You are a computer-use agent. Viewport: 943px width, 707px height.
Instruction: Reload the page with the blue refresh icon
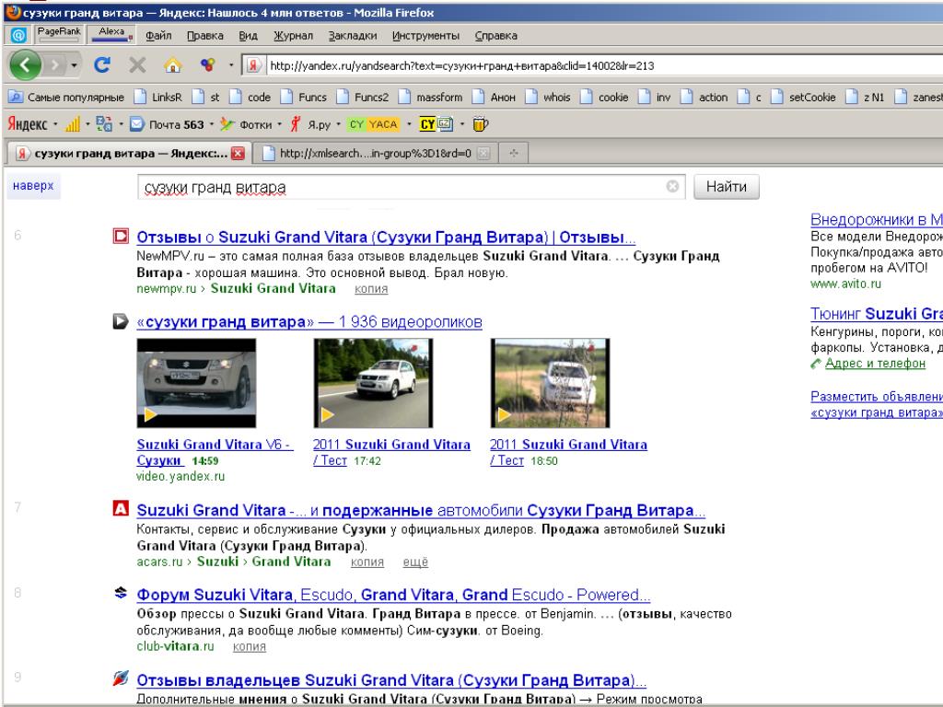click(x=102, y=64)
